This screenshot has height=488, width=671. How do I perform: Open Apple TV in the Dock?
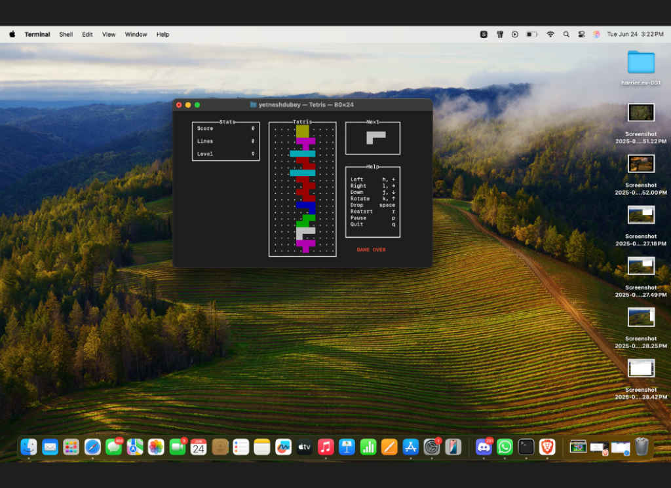click(x=304, y=447)
